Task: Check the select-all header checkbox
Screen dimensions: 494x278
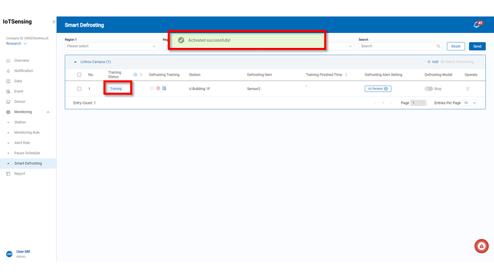Action: 79,75
